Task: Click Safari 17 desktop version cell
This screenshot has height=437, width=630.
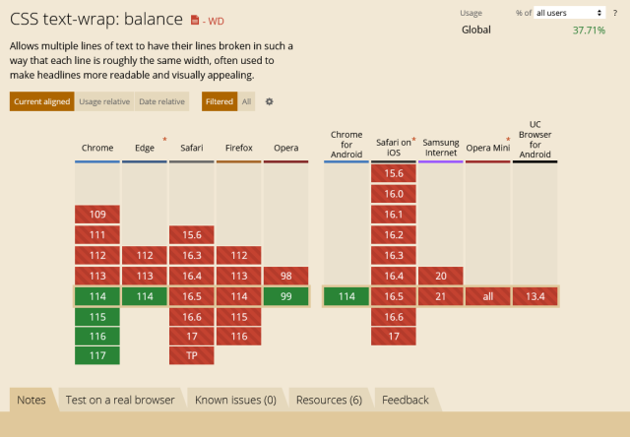Action: pyautogui.click(x=192, y=337)
